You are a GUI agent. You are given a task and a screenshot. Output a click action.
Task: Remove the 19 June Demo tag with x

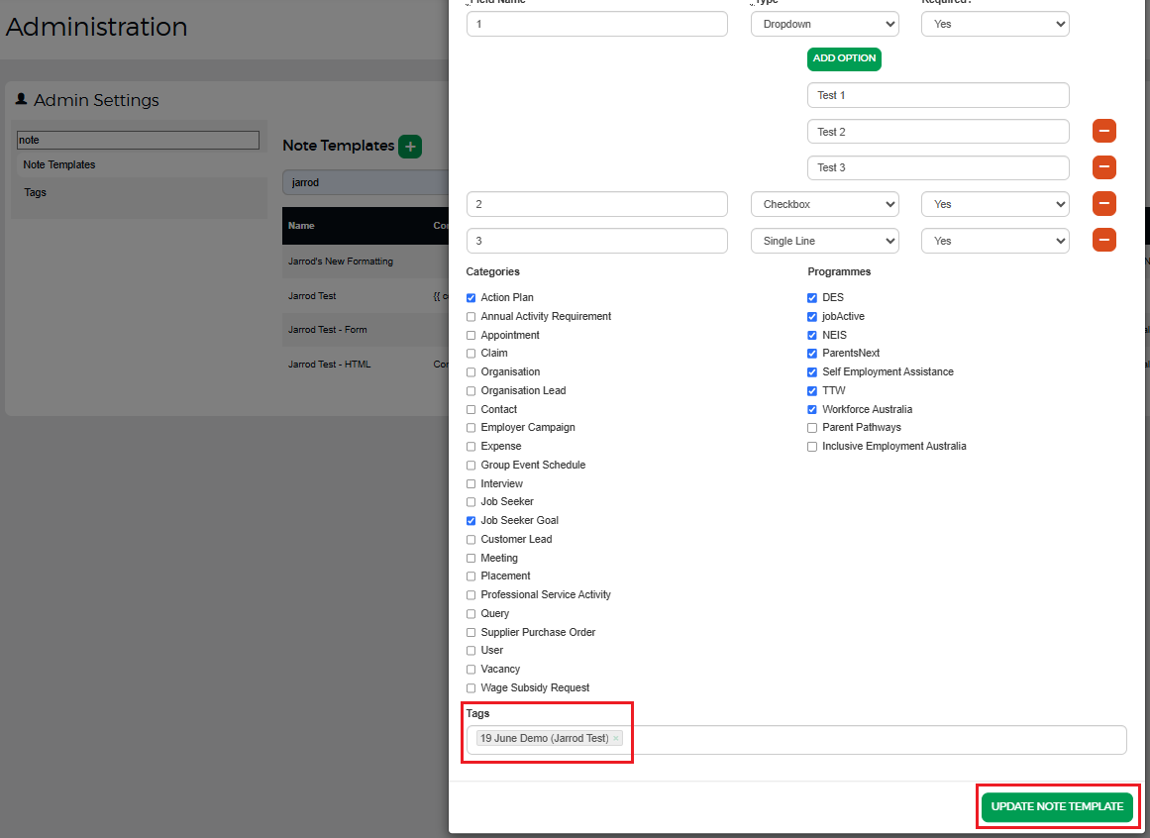(x=615, y=738)
